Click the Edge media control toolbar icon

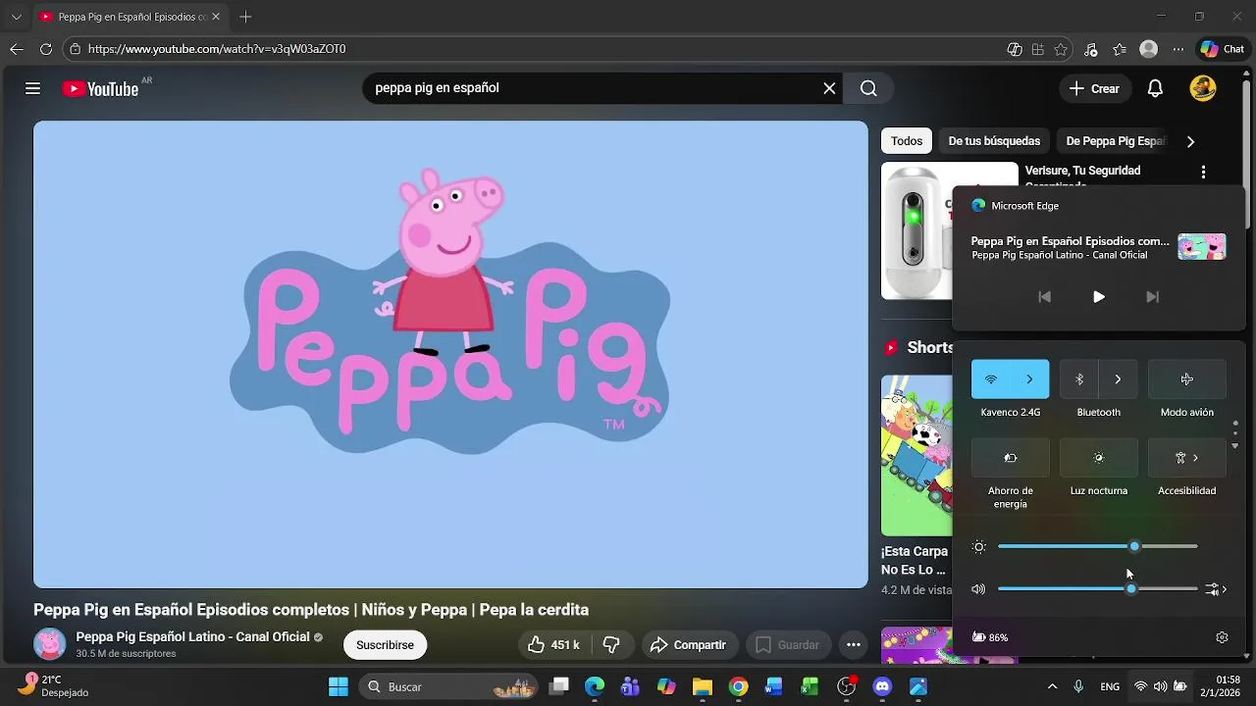(1090, 49)
